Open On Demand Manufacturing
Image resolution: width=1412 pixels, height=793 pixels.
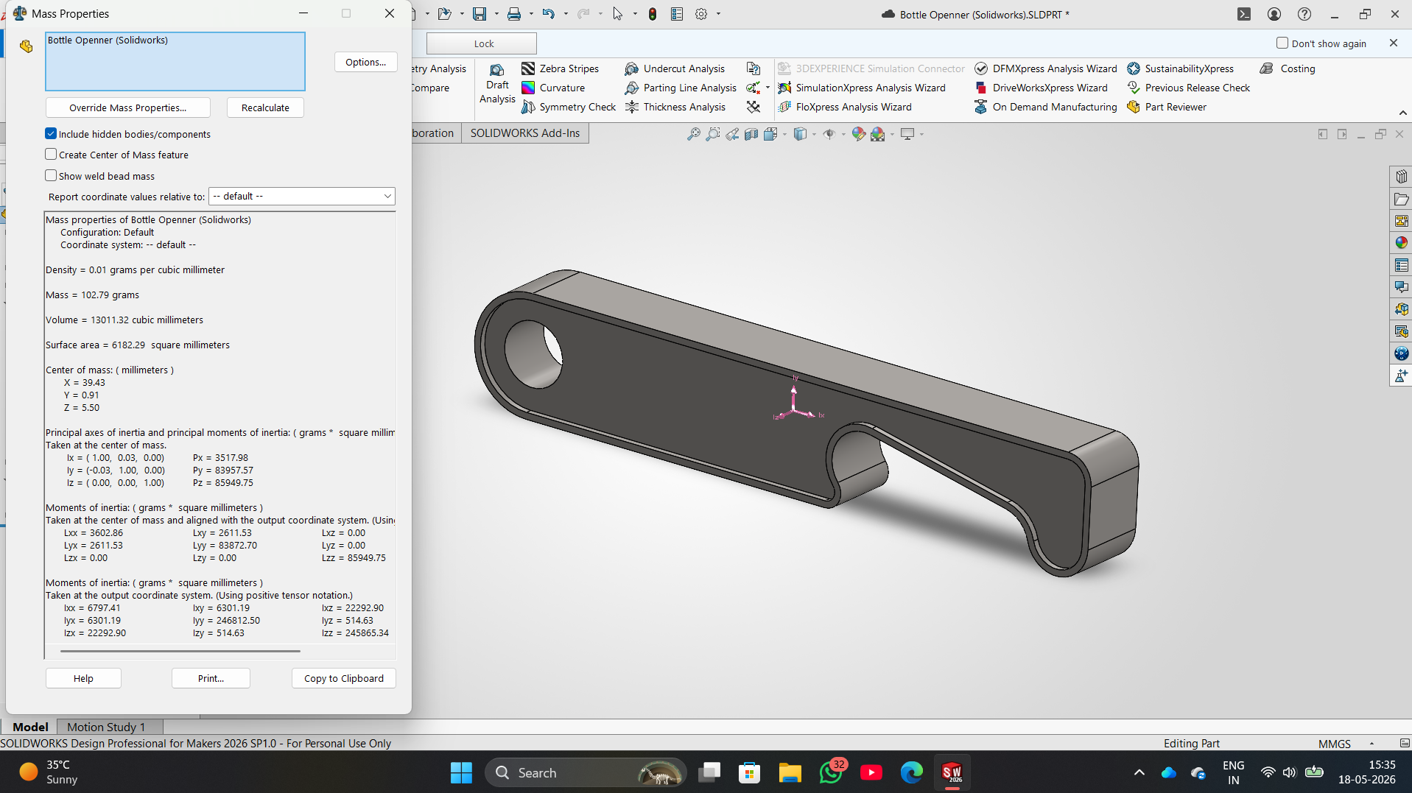click(x=1045, y=107)
